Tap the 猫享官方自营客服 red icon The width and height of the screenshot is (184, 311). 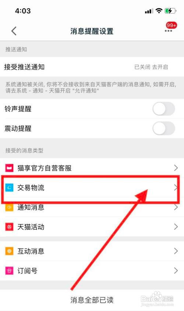[9, 168]
